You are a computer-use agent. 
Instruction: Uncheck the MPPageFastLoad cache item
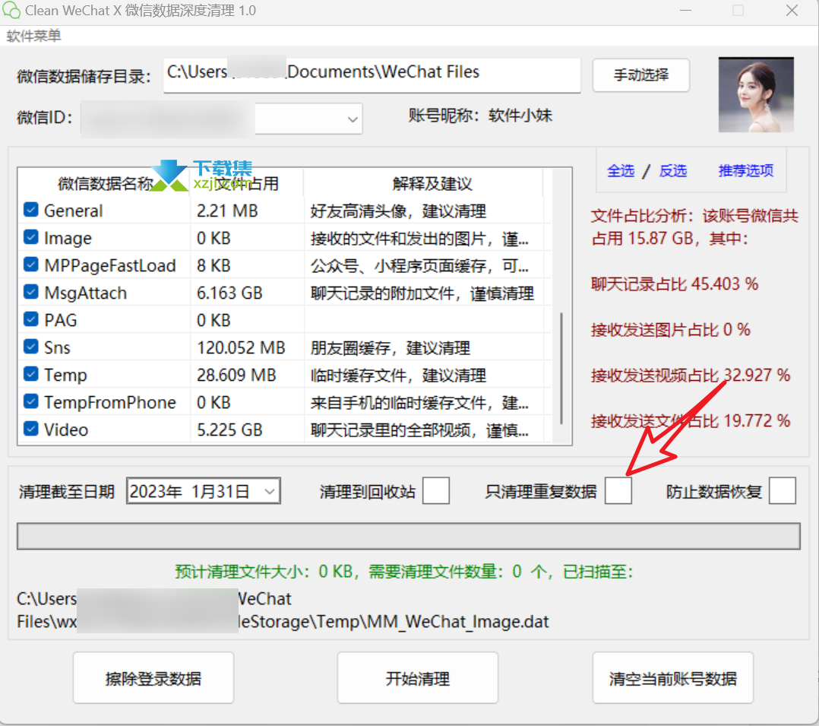click(x=30, y=265)
